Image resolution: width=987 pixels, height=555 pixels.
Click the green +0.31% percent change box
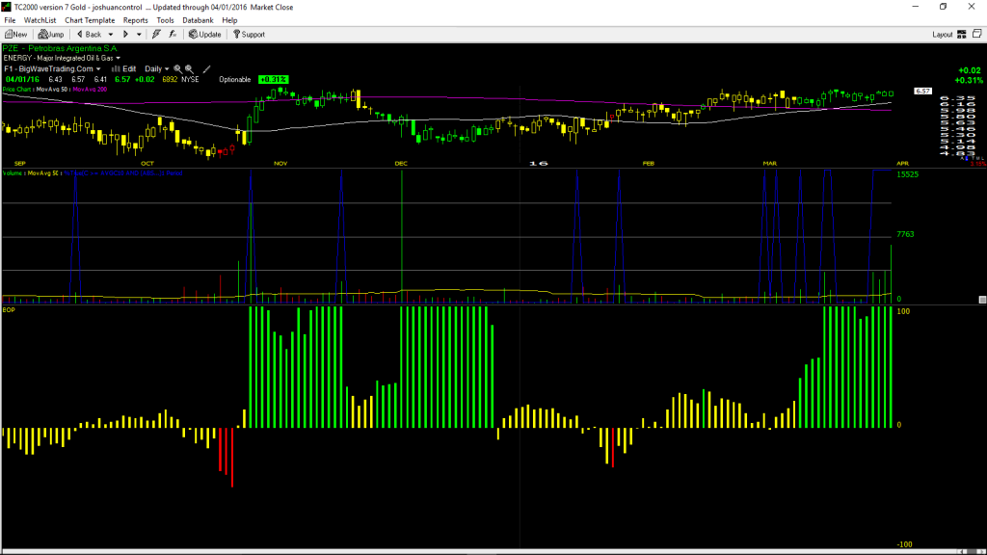point(273,80)
